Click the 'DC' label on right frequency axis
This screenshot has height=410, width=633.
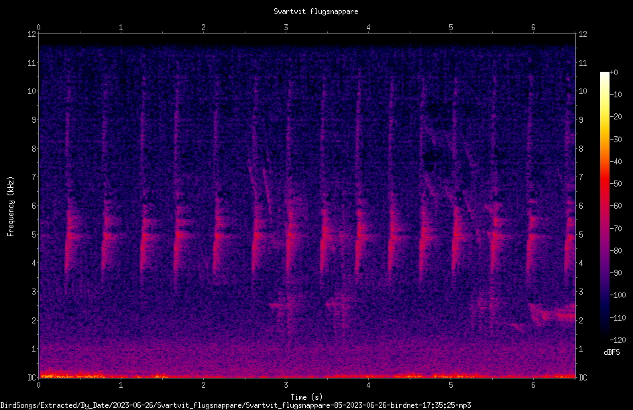[x=583, y=377]
